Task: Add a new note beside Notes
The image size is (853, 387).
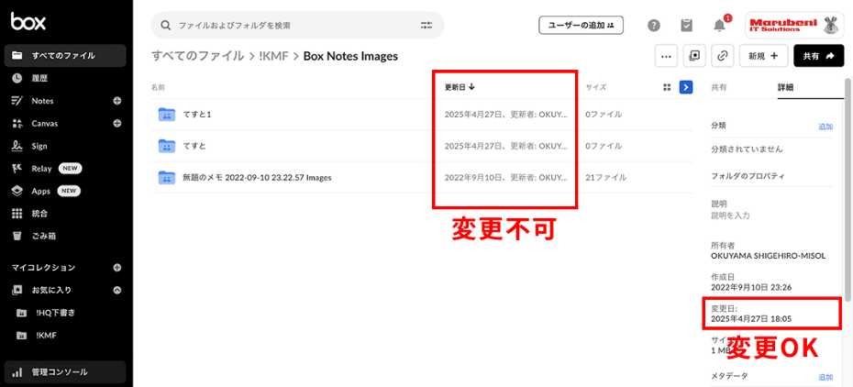Action: point(116,101)
